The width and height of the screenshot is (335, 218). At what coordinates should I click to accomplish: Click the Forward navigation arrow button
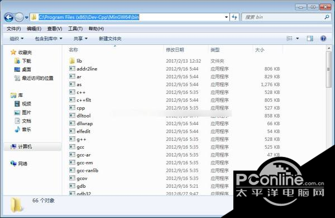pyautogui.click(x=19, y=17)
